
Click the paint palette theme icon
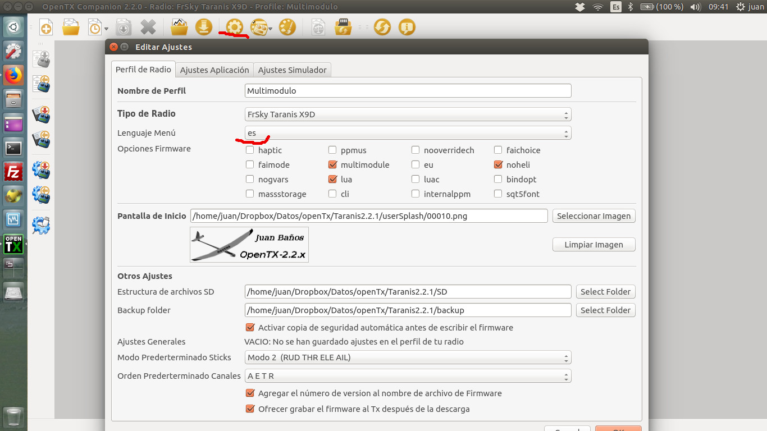tap(287, 27)
